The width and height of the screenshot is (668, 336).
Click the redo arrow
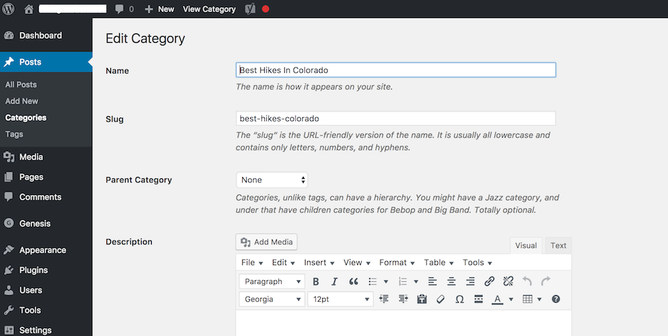(x=546, y=281)
